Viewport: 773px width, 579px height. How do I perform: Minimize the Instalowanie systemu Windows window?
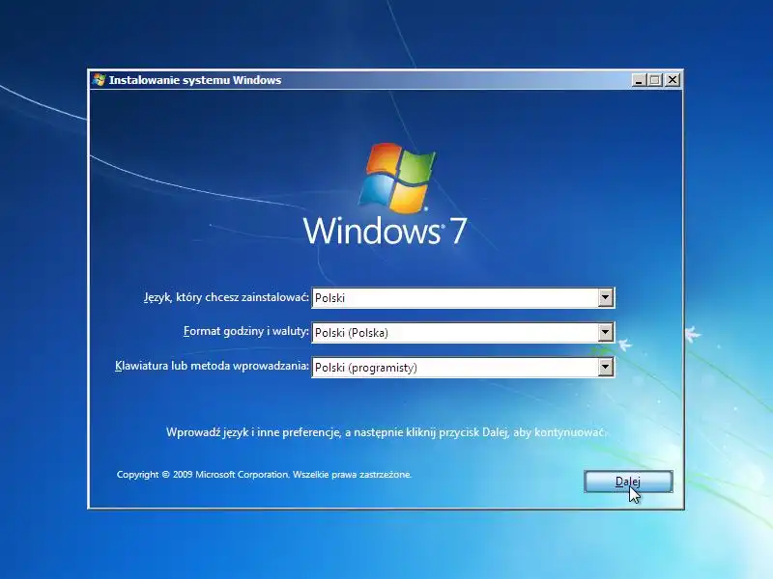coord(639,80)
